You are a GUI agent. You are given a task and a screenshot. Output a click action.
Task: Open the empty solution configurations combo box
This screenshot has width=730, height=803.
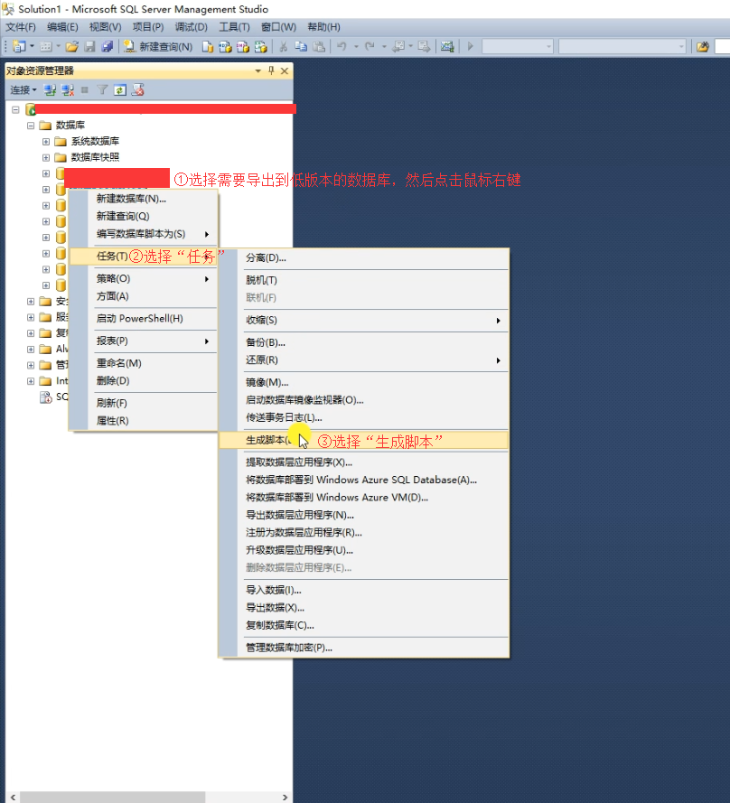tap(518, 47)
